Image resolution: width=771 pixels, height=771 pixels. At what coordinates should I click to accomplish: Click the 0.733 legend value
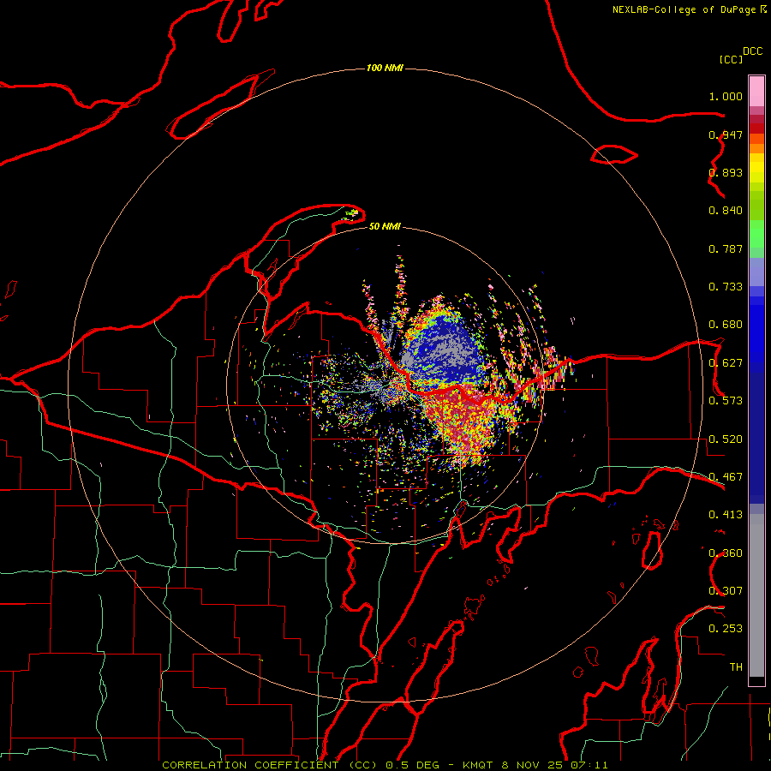(x=726, y=287)
